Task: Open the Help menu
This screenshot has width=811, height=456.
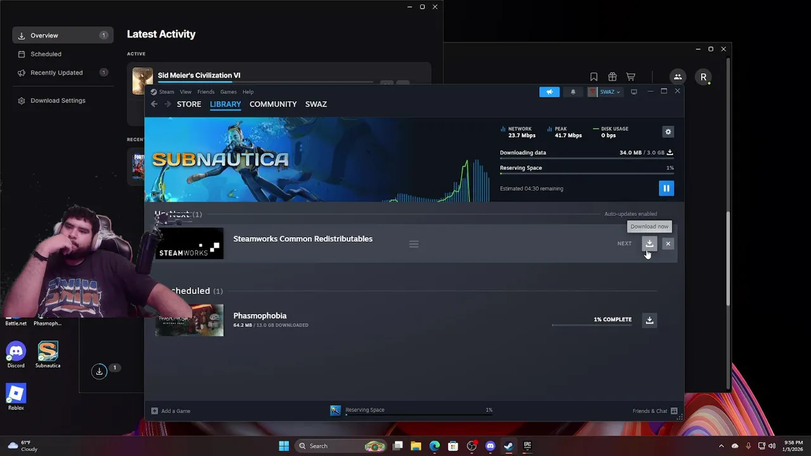Action: coord(248,92)
